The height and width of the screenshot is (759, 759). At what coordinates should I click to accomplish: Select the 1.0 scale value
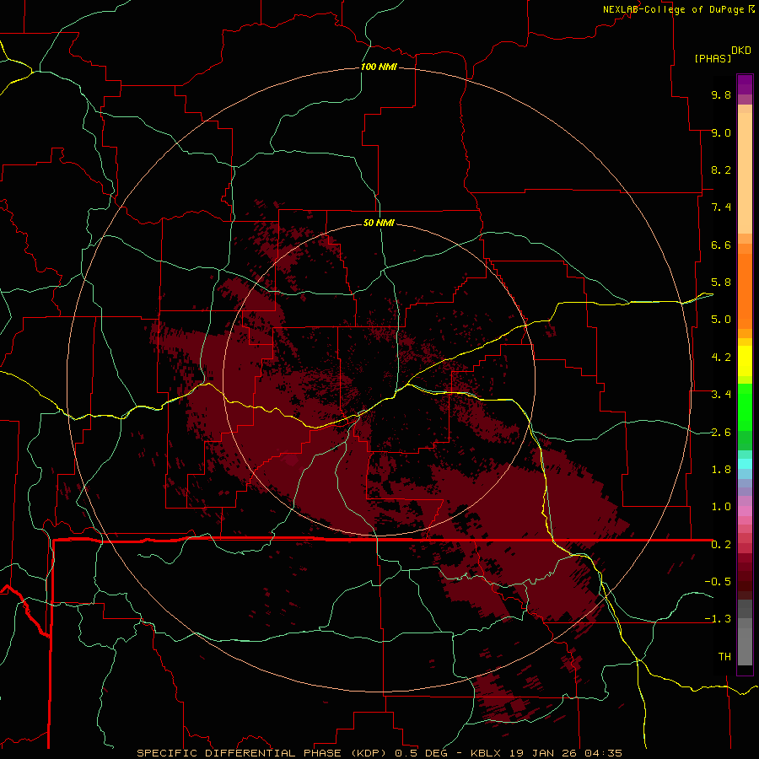click(721, 507)
